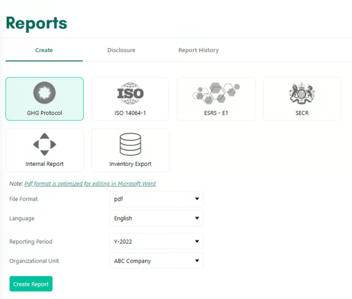
Task: Click the Inventory Export card label
Action: click(130, 164)
